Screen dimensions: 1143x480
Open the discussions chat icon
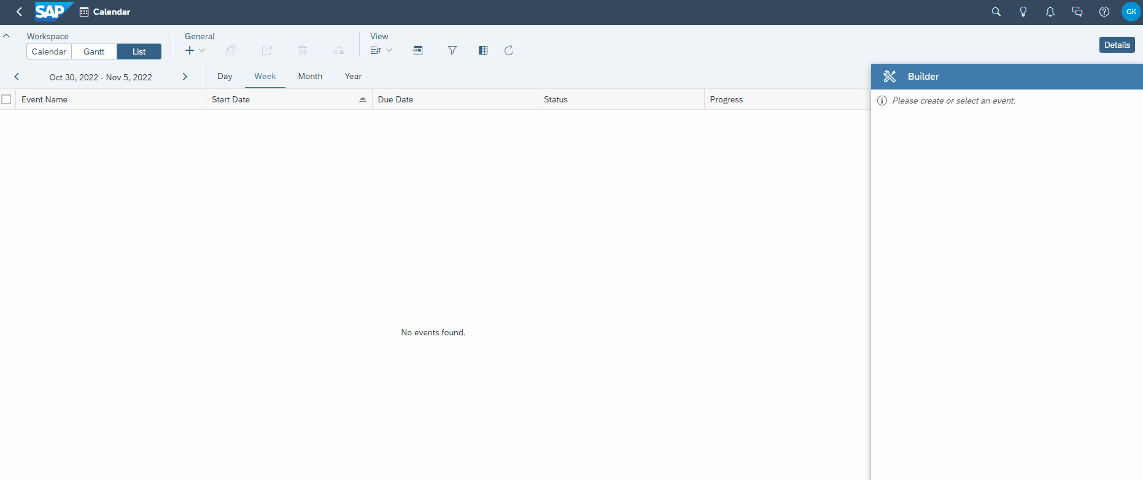(1077, 12)
